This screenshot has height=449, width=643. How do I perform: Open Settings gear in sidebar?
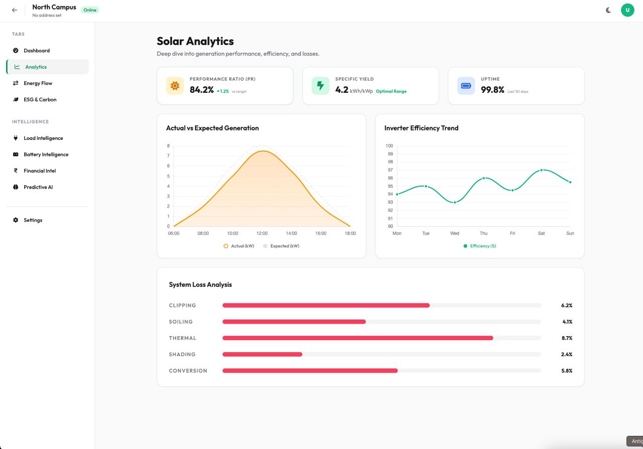pyautogui.click(x=16, y=220)
